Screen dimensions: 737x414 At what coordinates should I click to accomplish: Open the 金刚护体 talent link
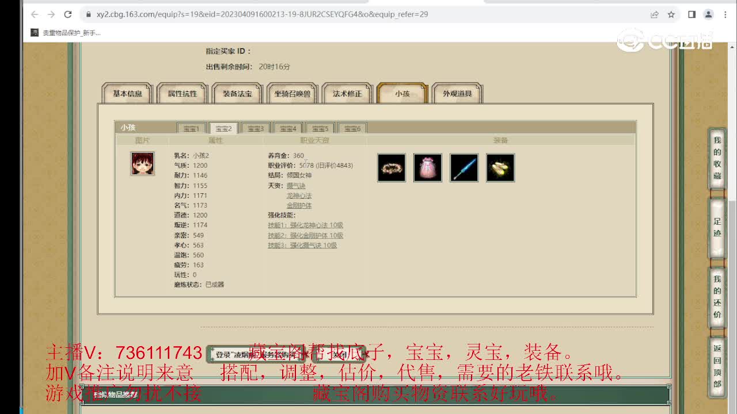pos(299,205)
